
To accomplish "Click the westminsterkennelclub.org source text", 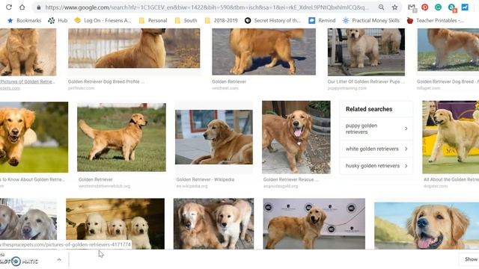I will [x=104, y=186].
